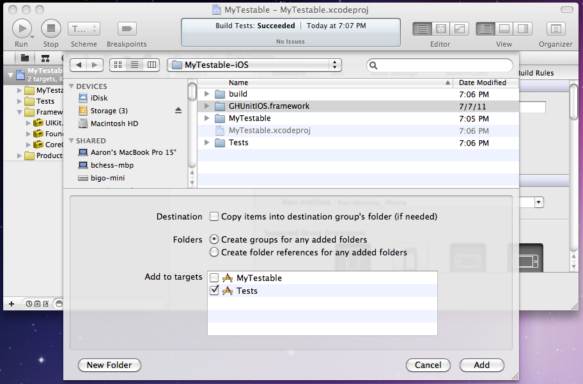Viewport: 583px width, 384px height.
Task: Open the Scheme selector dropdown
Action: coord(84,29)
